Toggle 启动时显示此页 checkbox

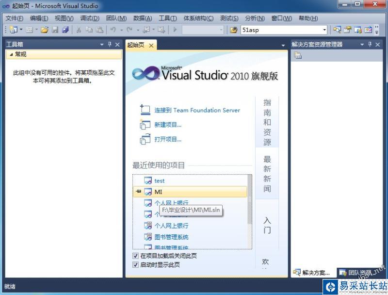pyautogui.click(x=135, y=265)
